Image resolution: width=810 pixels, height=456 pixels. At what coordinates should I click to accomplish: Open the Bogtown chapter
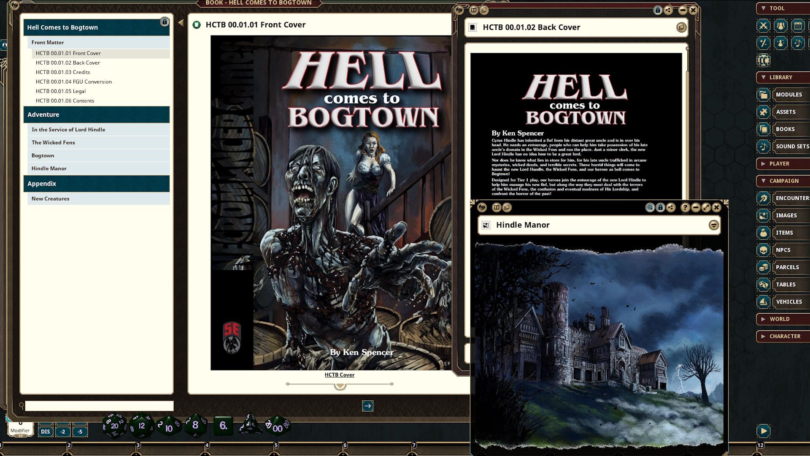99,155
